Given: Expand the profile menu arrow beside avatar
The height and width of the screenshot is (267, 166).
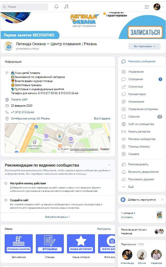Looking at the screenshot, I should [163, 7].
